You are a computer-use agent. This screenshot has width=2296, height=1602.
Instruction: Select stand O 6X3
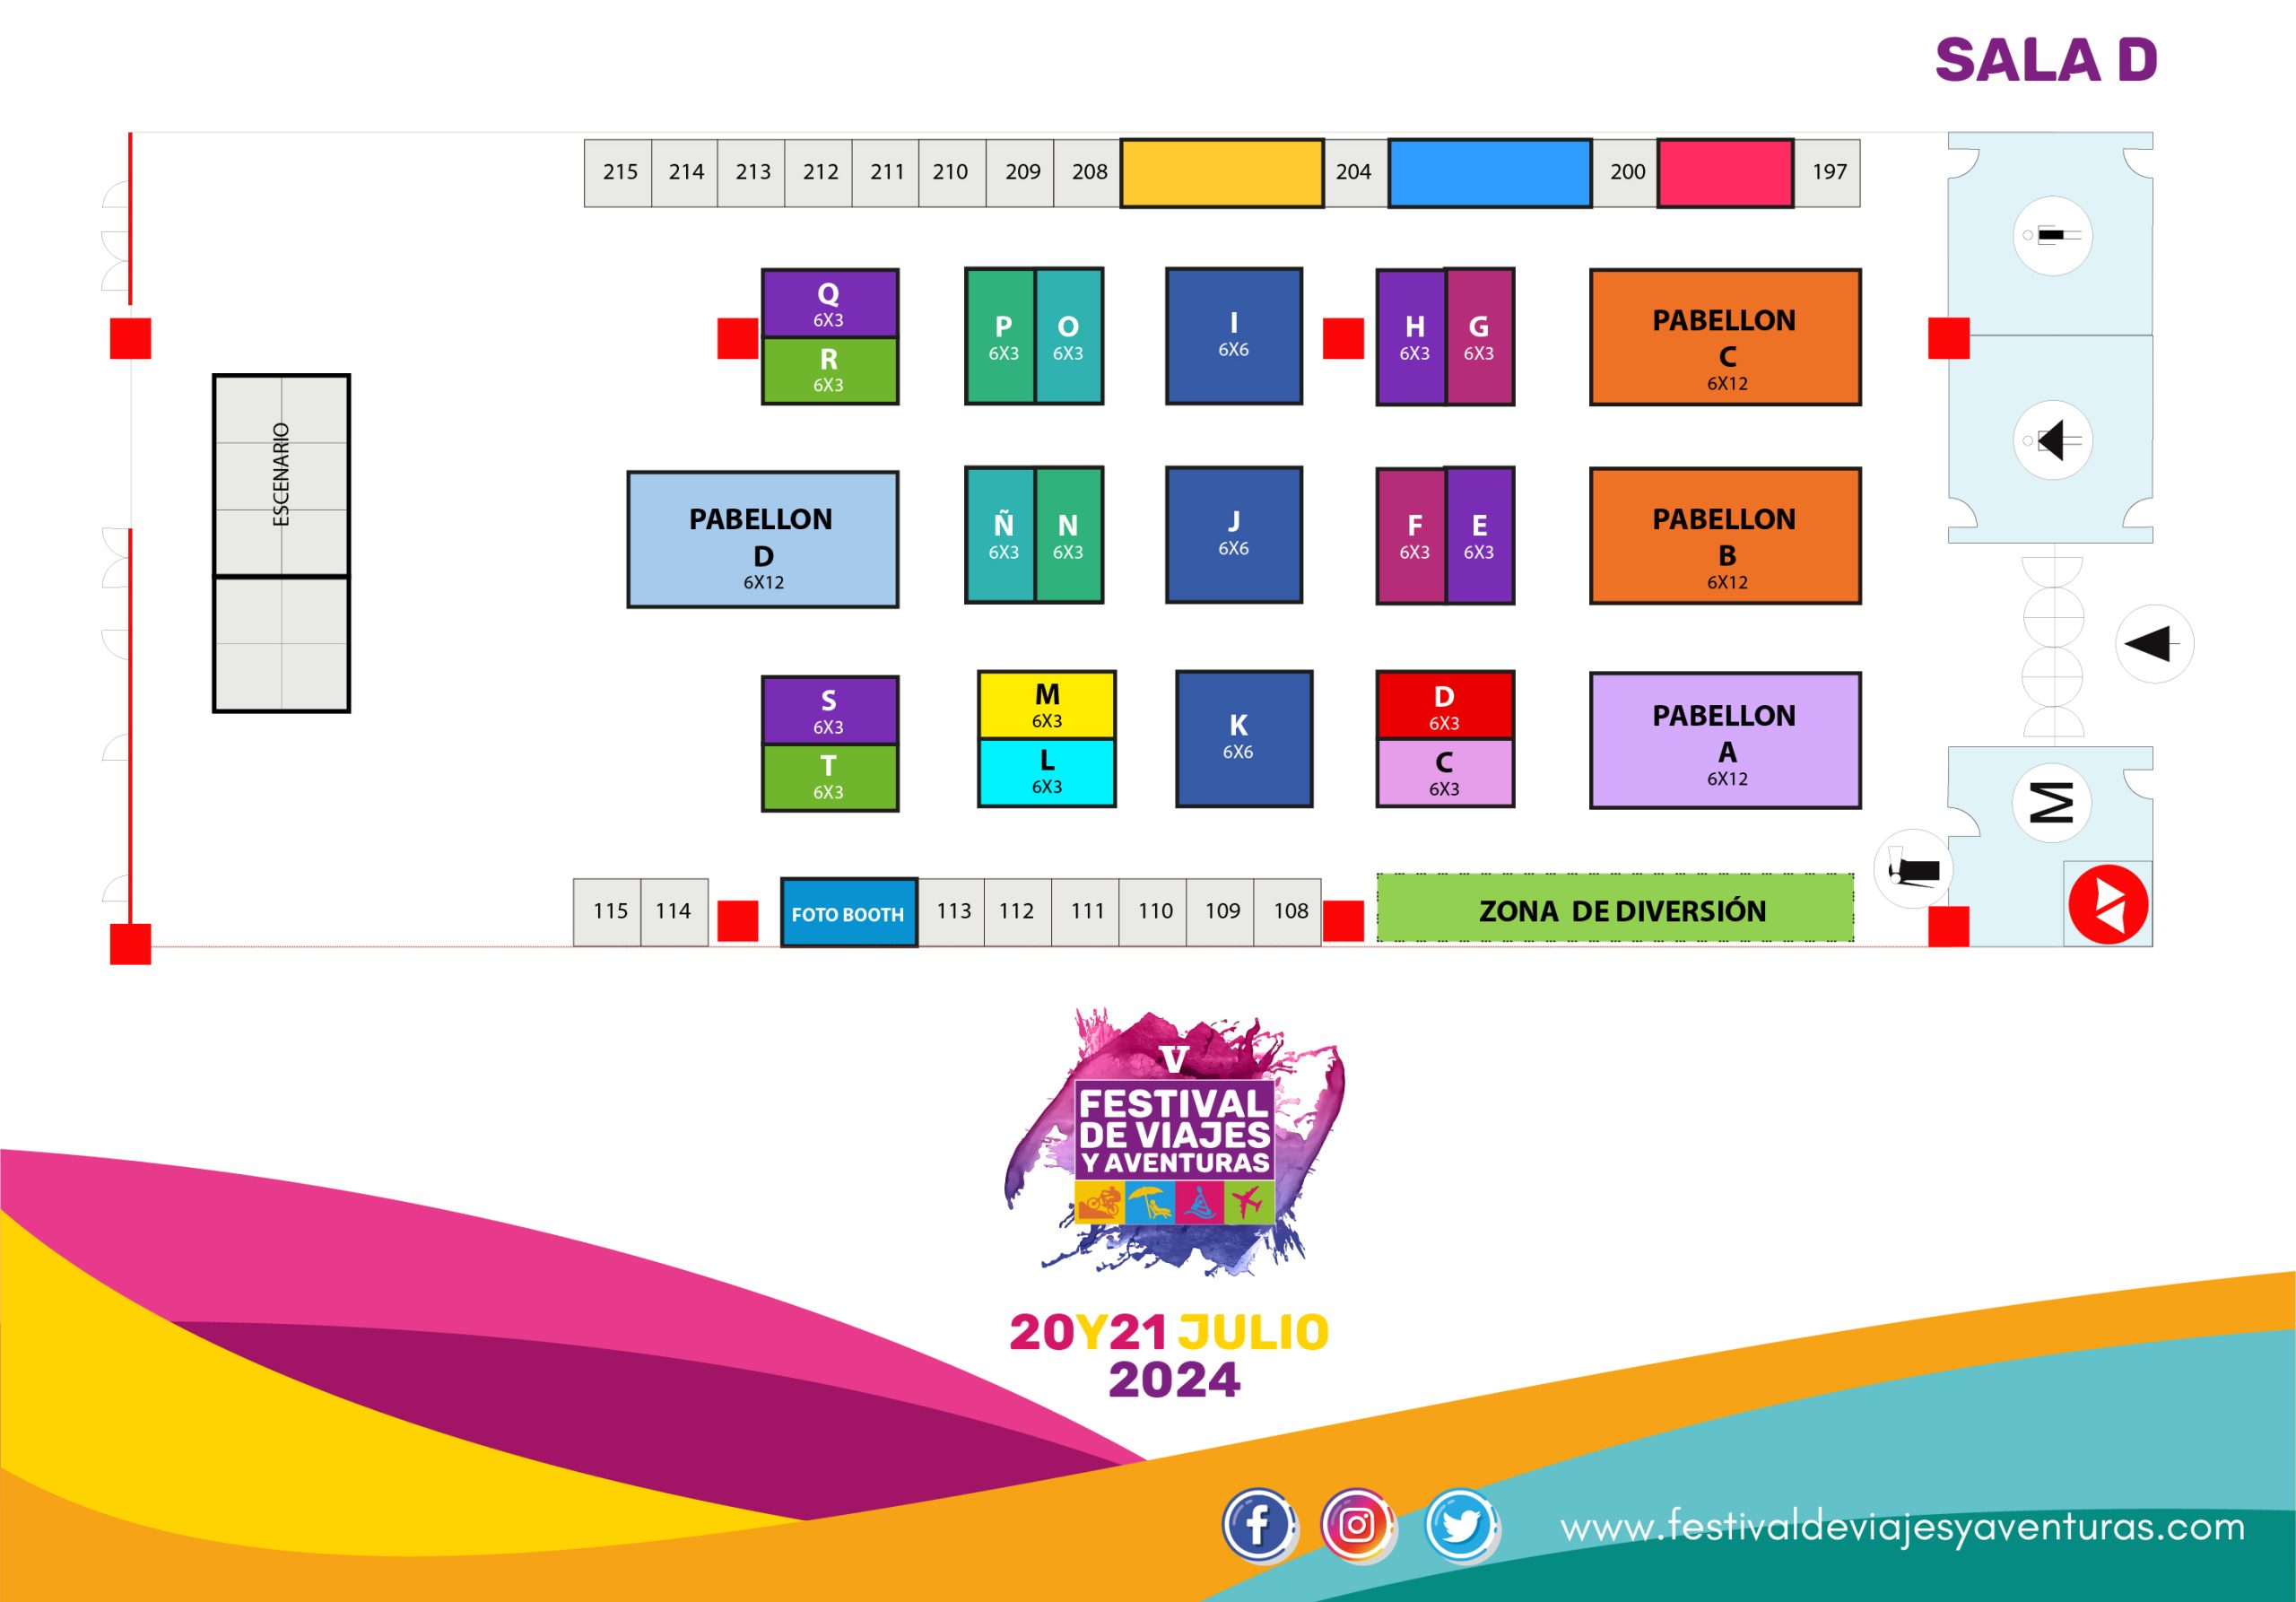pos(1069,336)
